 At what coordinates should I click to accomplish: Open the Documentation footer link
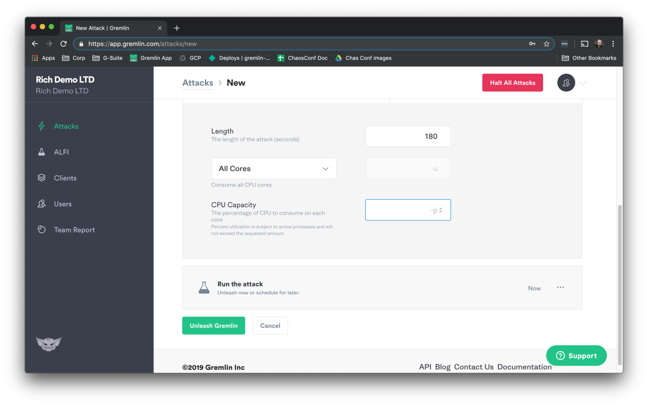[x=524, y=367]
